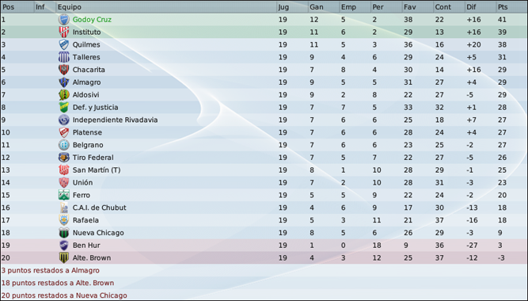
Task: Select the C.A.I. de Chubut row name
Action: click(99, 208)
